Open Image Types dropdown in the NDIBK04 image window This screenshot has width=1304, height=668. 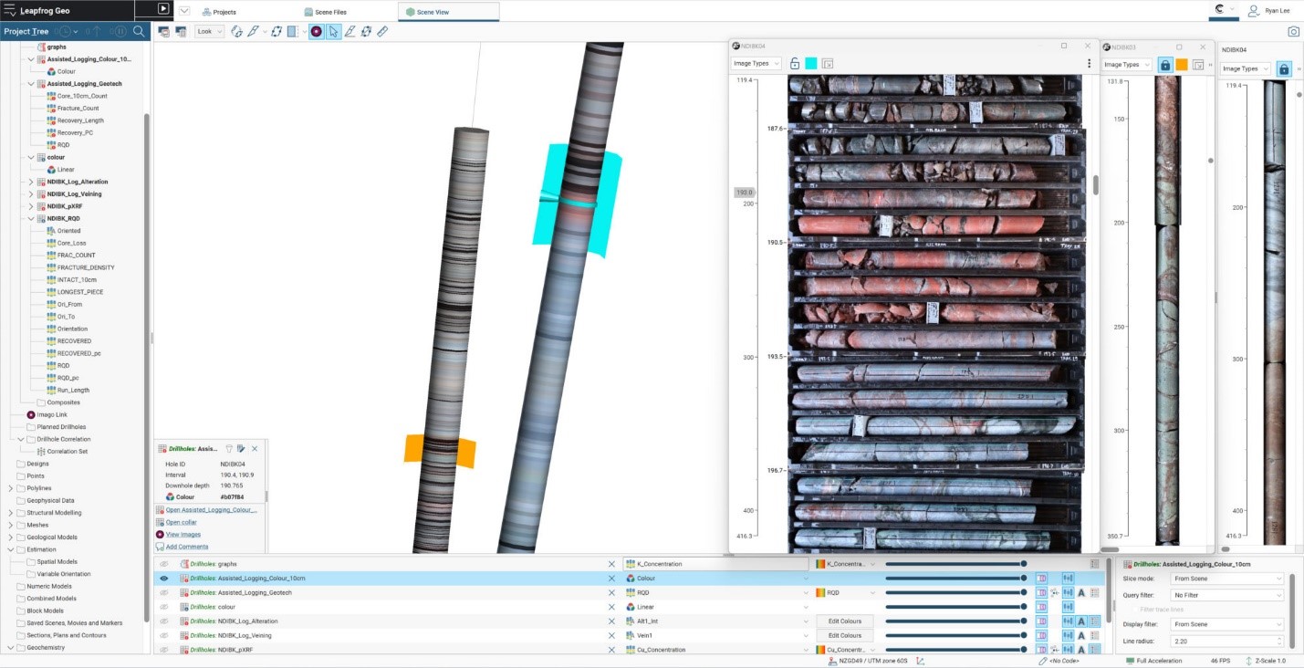pos(756,64)
